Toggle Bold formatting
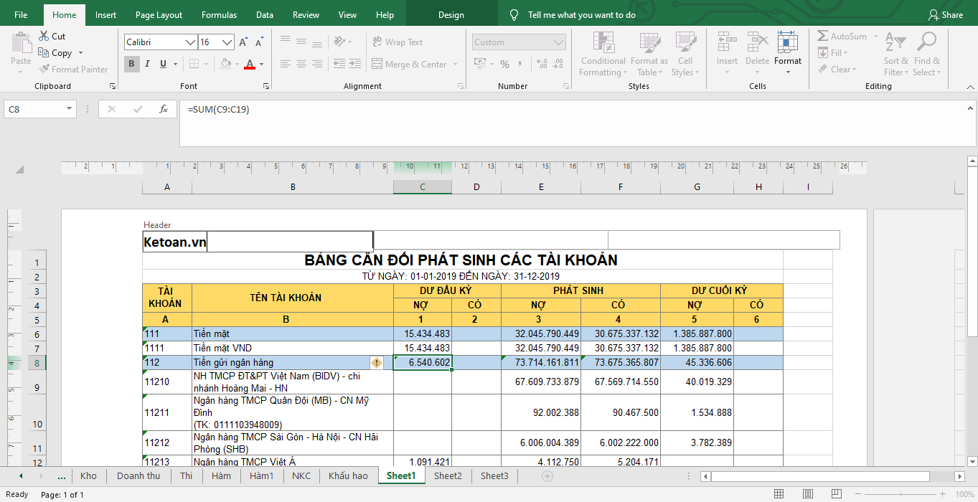Screen dimensions: 978x502 (x=132, y=65)
